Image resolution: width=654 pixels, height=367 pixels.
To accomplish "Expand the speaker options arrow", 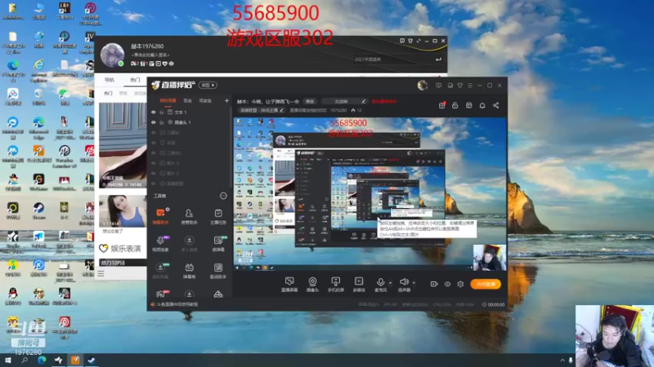I will (414, 283).
